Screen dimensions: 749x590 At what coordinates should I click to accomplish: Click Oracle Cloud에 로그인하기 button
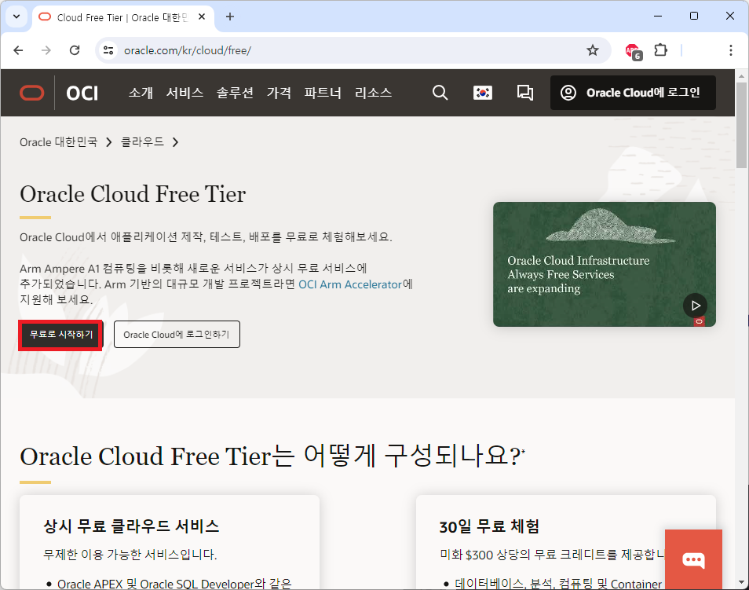177,335
